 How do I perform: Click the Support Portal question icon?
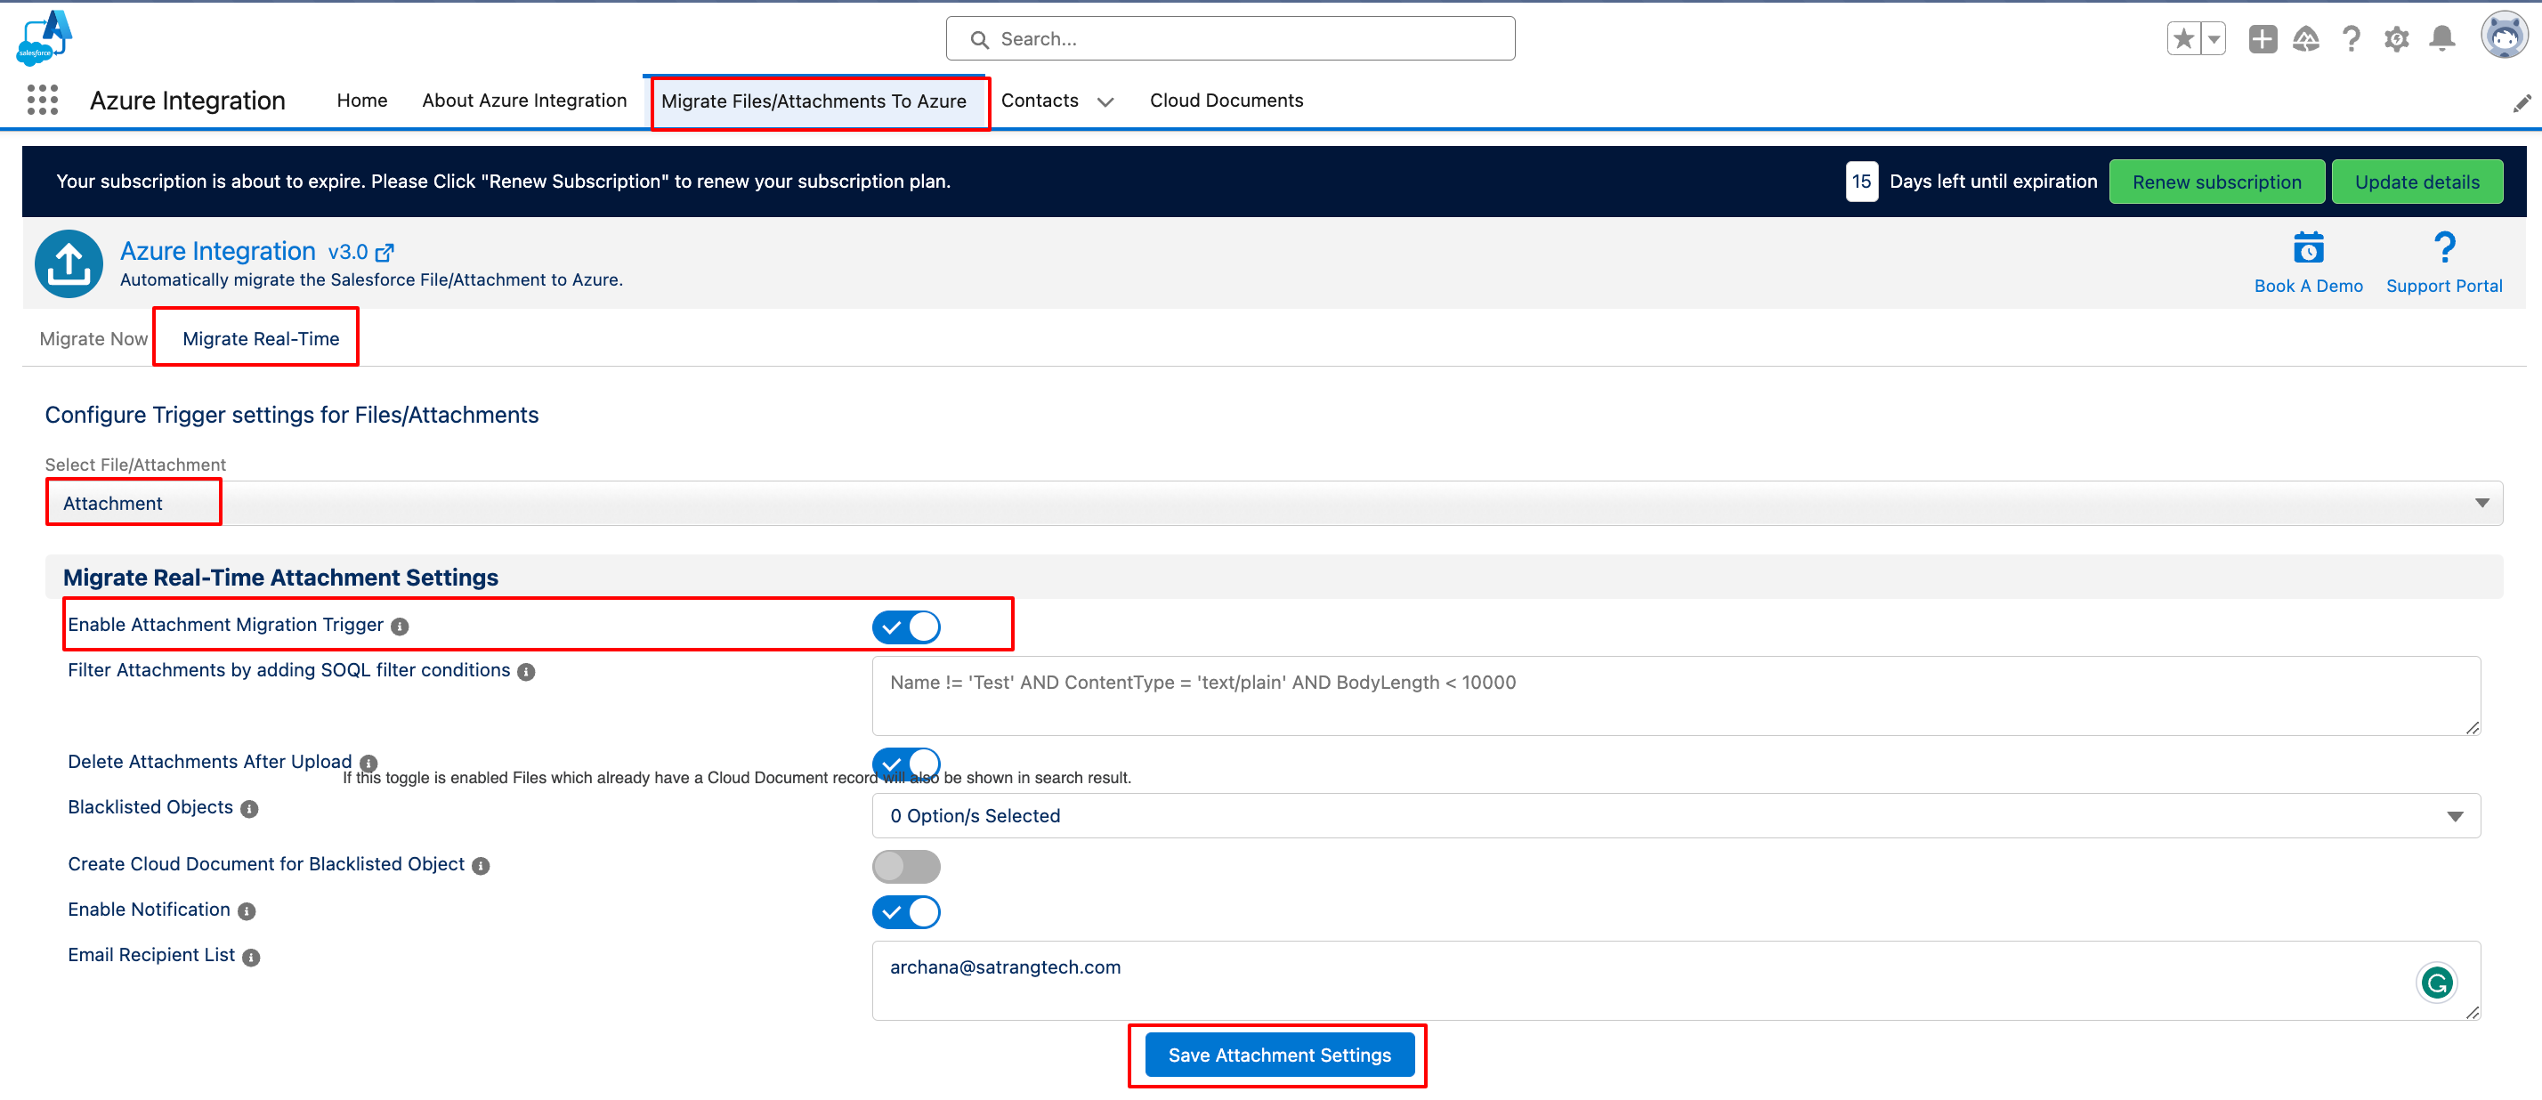(2443, 247)
